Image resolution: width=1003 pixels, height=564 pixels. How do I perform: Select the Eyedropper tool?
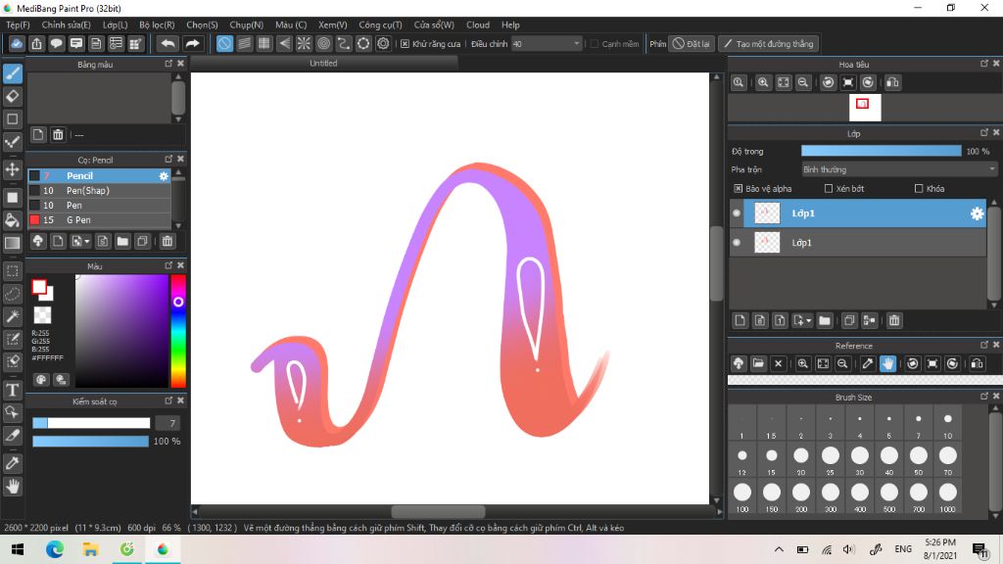click(x=13, y=463)
